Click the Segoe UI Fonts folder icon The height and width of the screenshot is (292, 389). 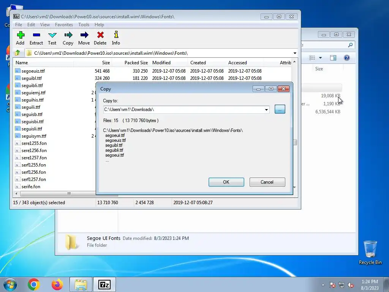click(x=71, y=242)
